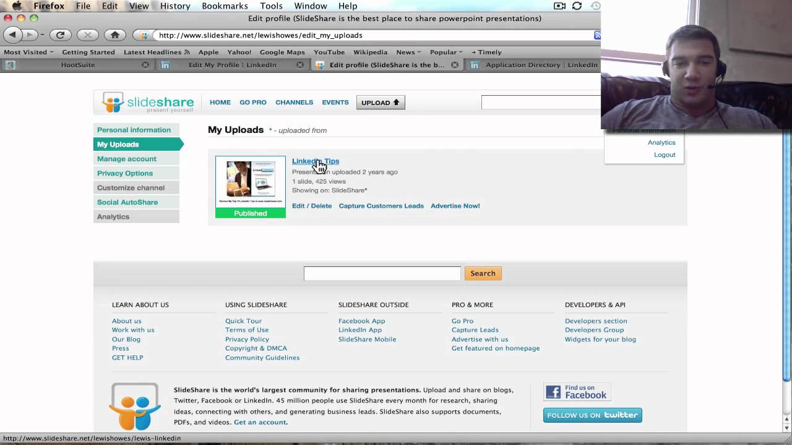Click the browser Back arrow button

(x=13, y=35)
